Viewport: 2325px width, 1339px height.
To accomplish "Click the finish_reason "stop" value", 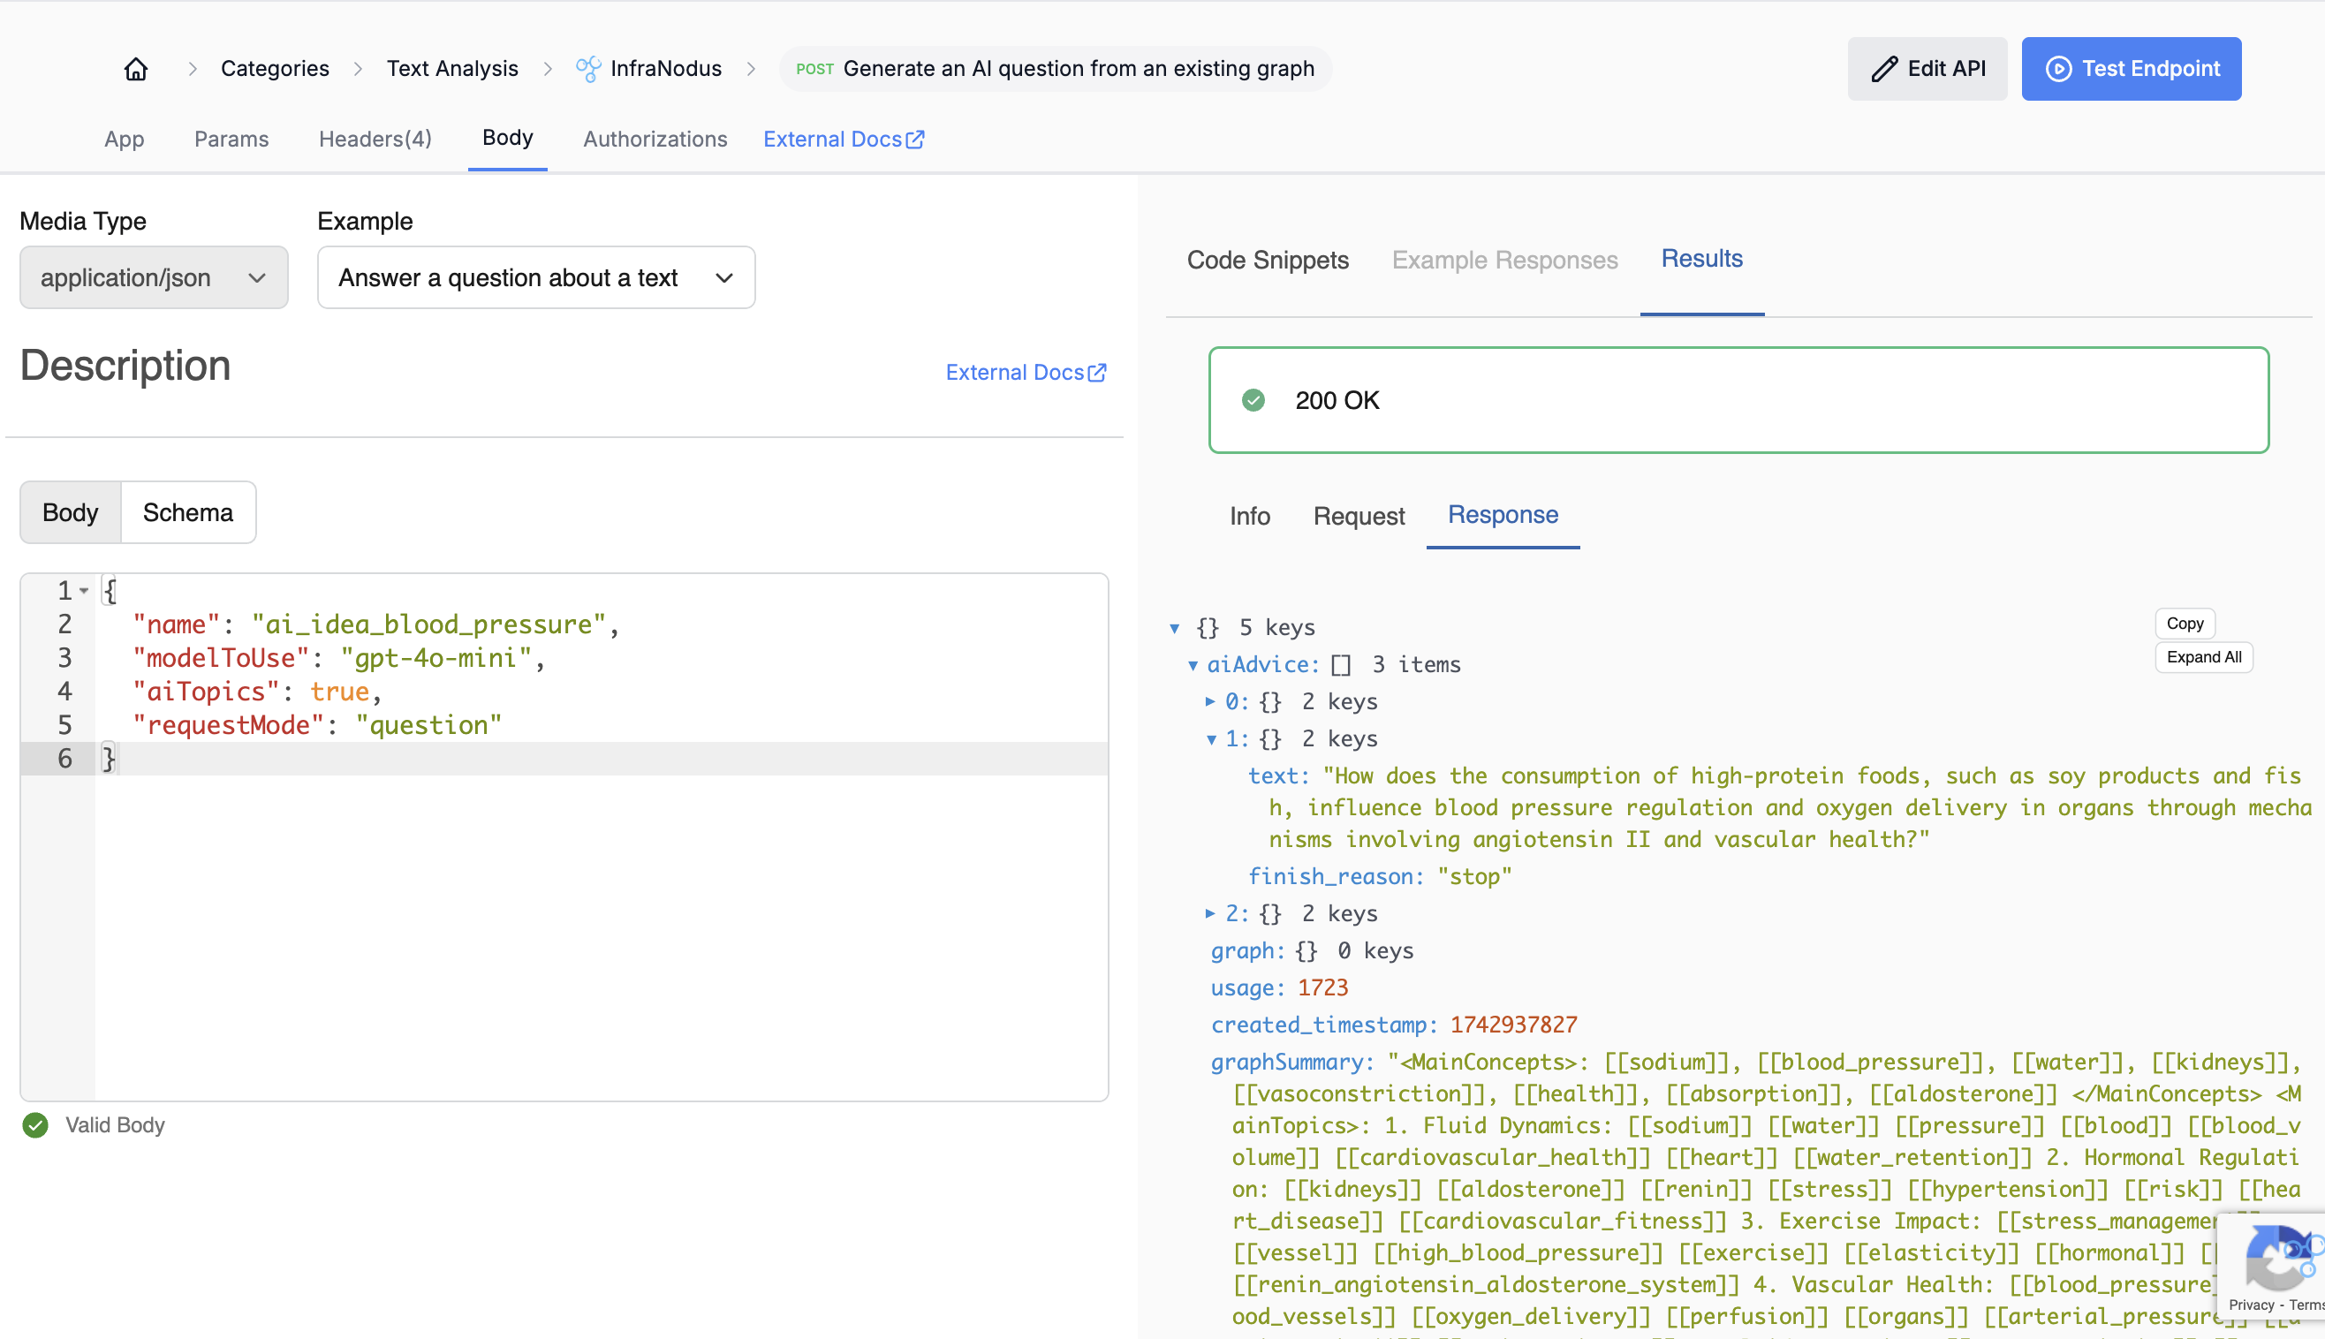I will (x=1474, y=876).
